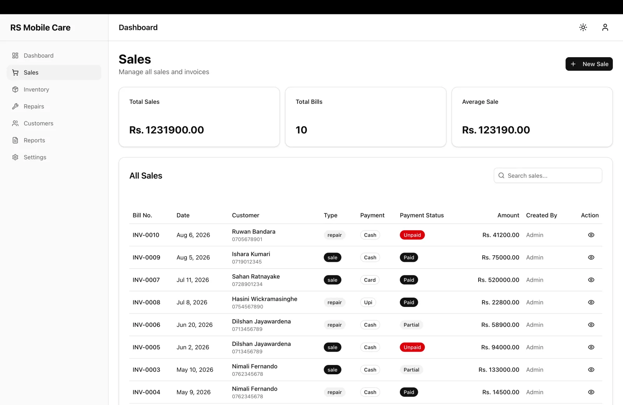Open the Dashboard menu item
The image size is (623, 405).
(54, 56)
